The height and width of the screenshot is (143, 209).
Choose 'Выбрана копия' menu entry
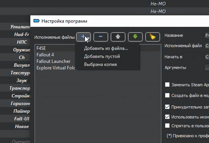tap(100, 64)
